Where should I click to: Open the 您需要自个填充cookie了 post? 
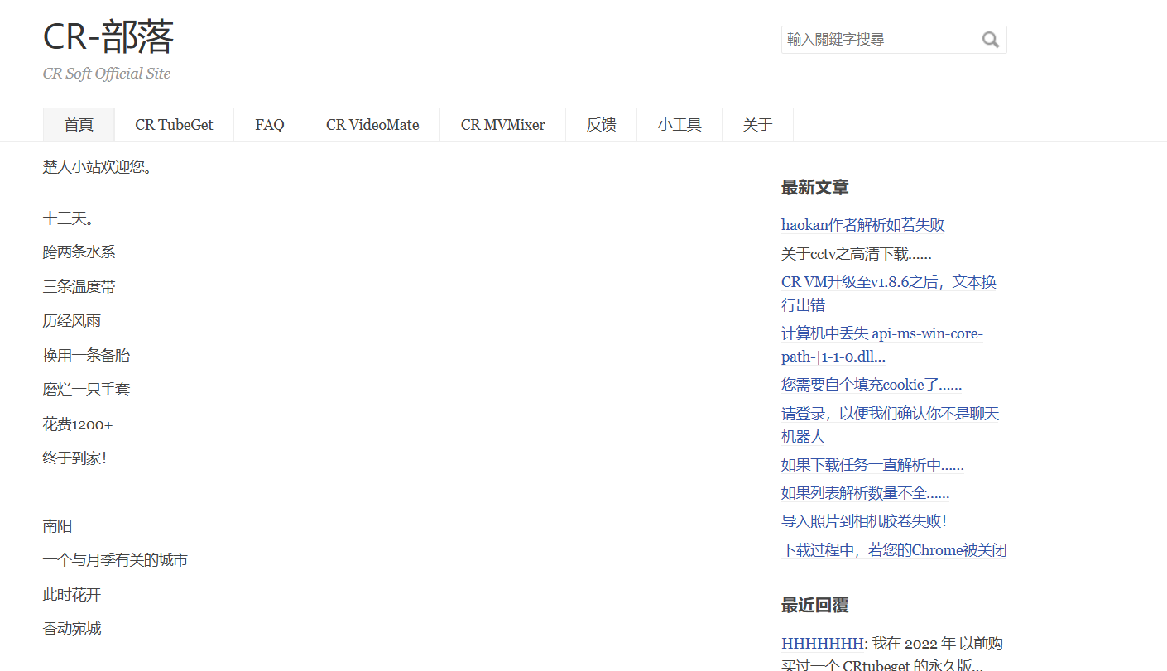[x=871, y=385]
